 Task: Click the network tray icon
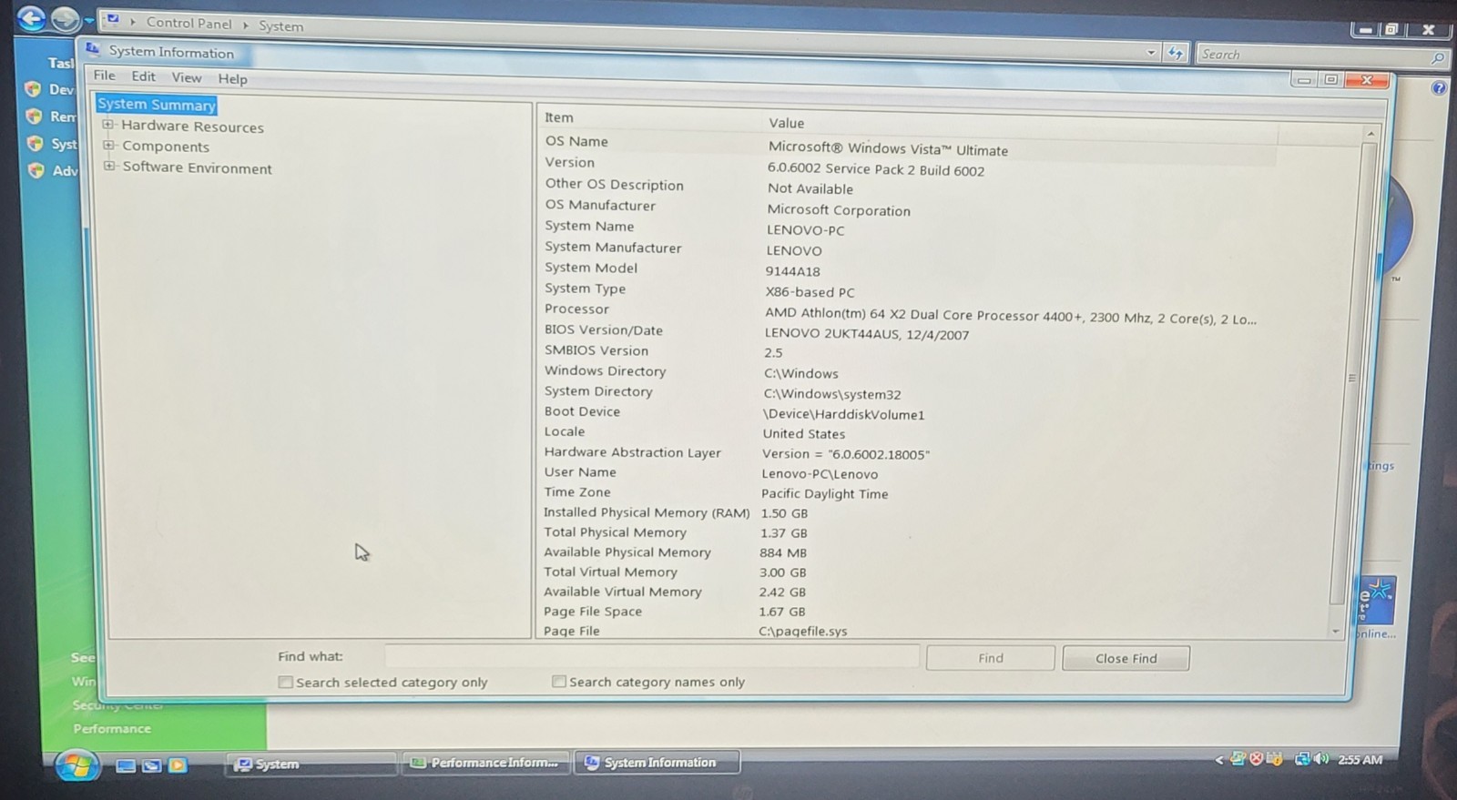[1302, 759]
